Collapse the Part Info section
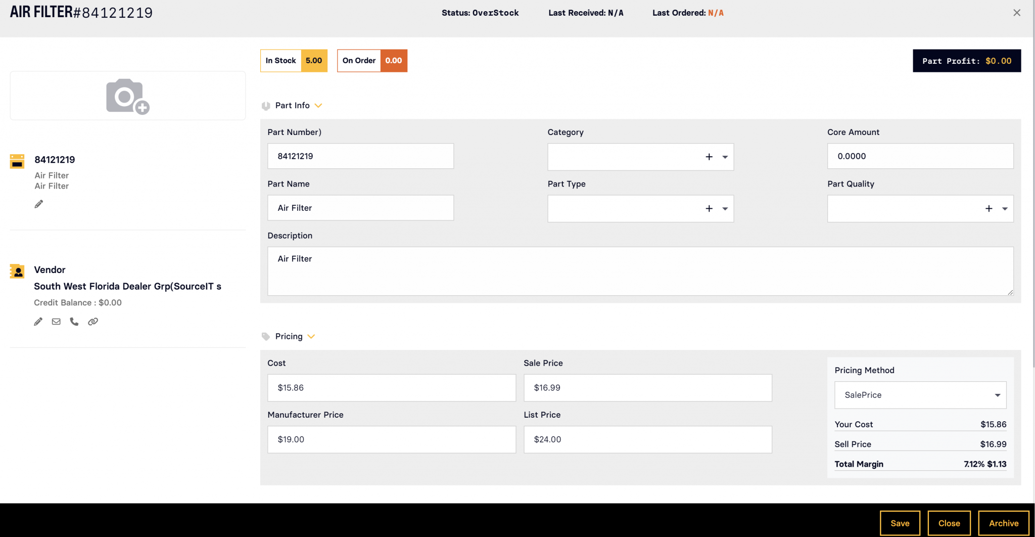Screen dimensions: 1035x537 click(318, 106)
